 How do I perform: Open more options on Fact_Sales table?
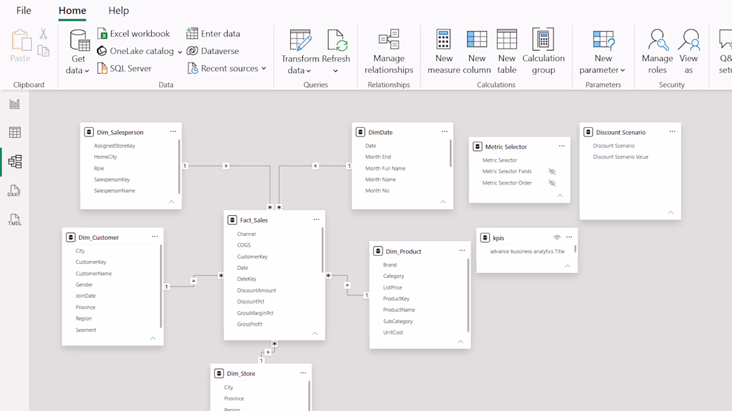tap(317, 220)
